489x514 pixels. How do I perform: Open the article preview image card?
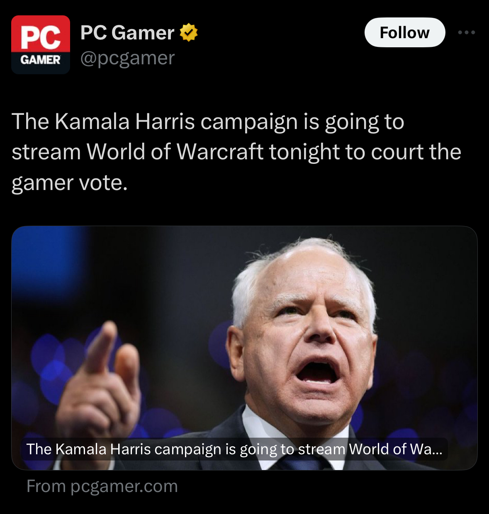click(x=244, y=348)
